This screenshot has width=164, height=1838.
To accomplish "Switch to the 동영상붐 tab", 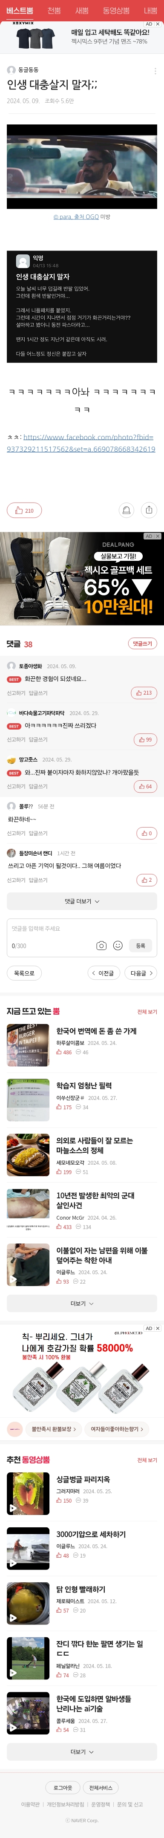I will 116,11.
